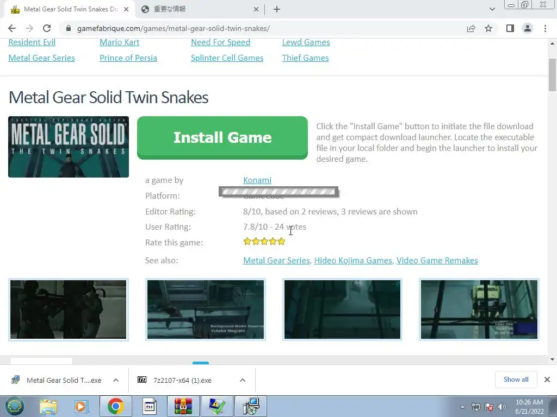Open Windows Explorer from taskbar
Viewport: 557px width, 417px height.
tap(48, 406)
